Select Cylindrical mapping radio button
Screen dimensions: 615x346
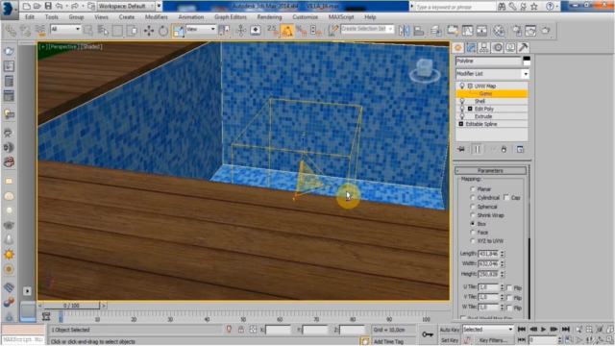point(473,198)
